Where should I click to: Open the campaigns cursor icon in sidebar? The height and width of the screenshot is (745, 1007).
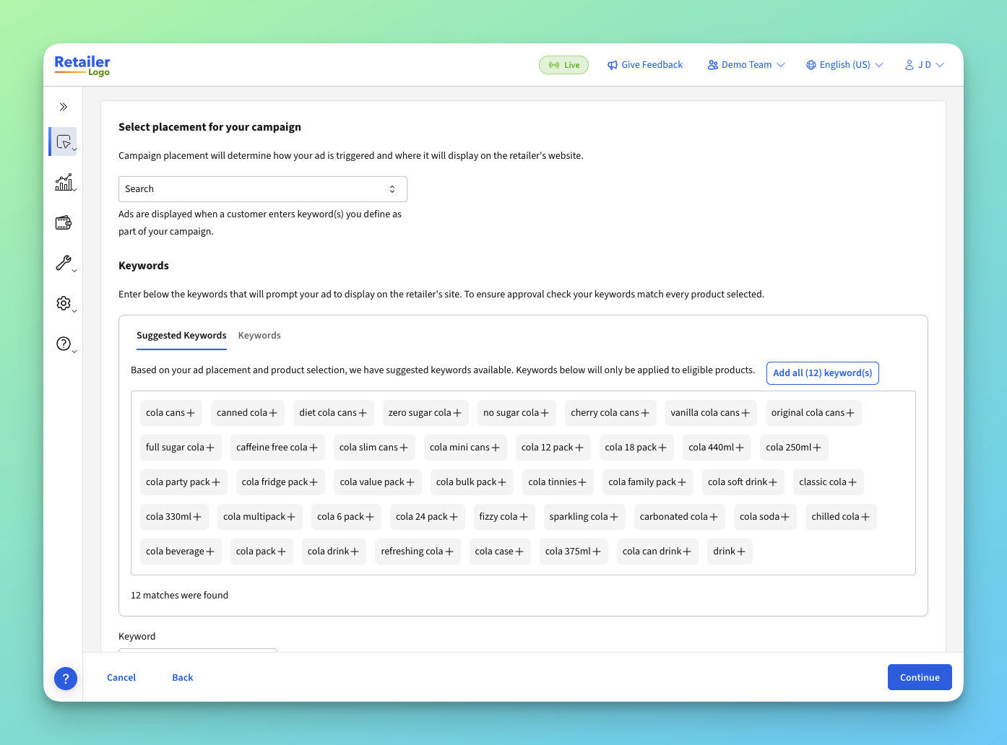(x=64, y=141)
